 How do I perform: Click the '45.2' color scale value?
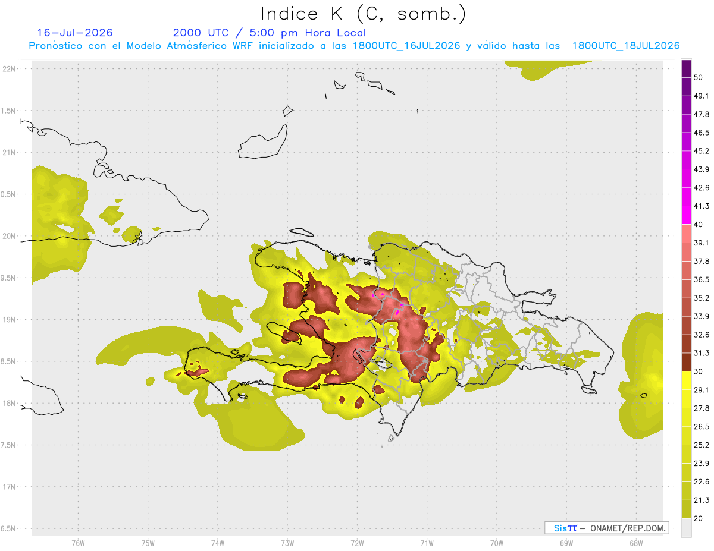pos(702,152)
